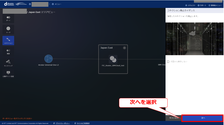The width and height of the screenshot is (224, 125).
Task: Open 公開ポイント設定 in the sidebar
Action: click(8, 74)
